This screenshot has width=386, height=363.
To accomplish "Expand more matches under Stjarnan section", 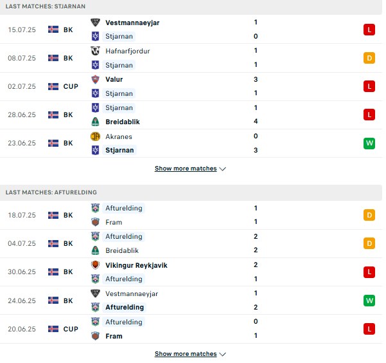I will tap(186, 169).
